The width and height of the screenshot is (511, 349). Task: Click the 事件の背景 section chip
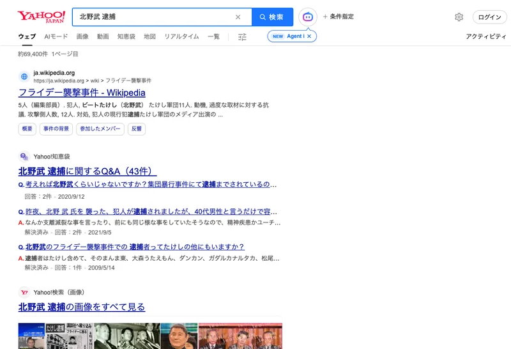pyautogui.click(x=56, y=129)
